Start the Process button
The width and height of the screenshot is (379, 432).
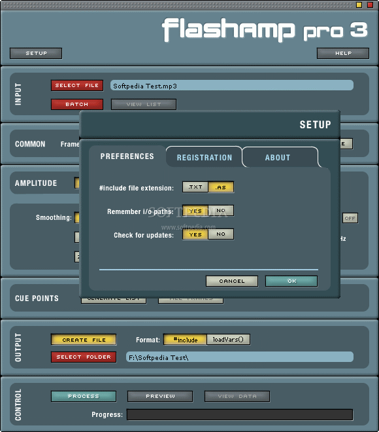click(x=84, y=396)
